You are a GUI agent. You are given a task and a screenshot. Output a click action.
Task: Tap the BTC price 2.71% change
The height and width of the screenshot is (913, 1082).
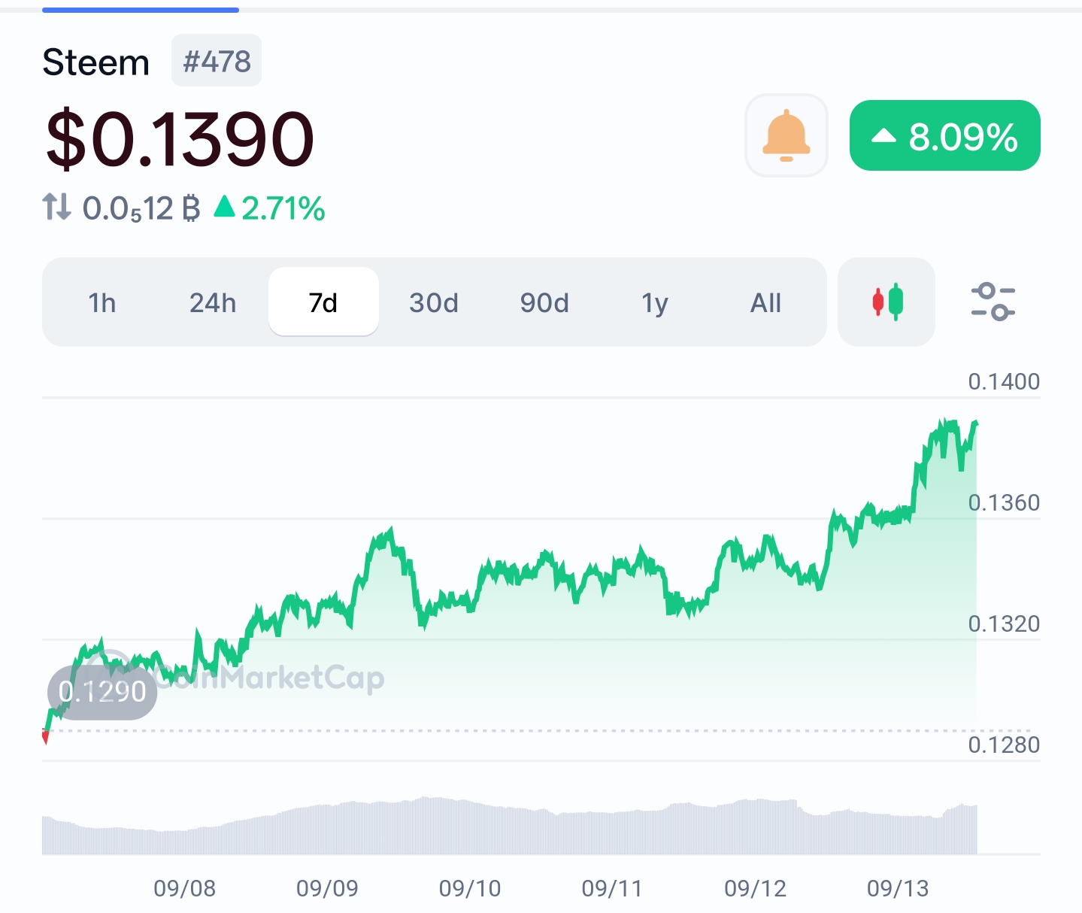click(271, 208)
